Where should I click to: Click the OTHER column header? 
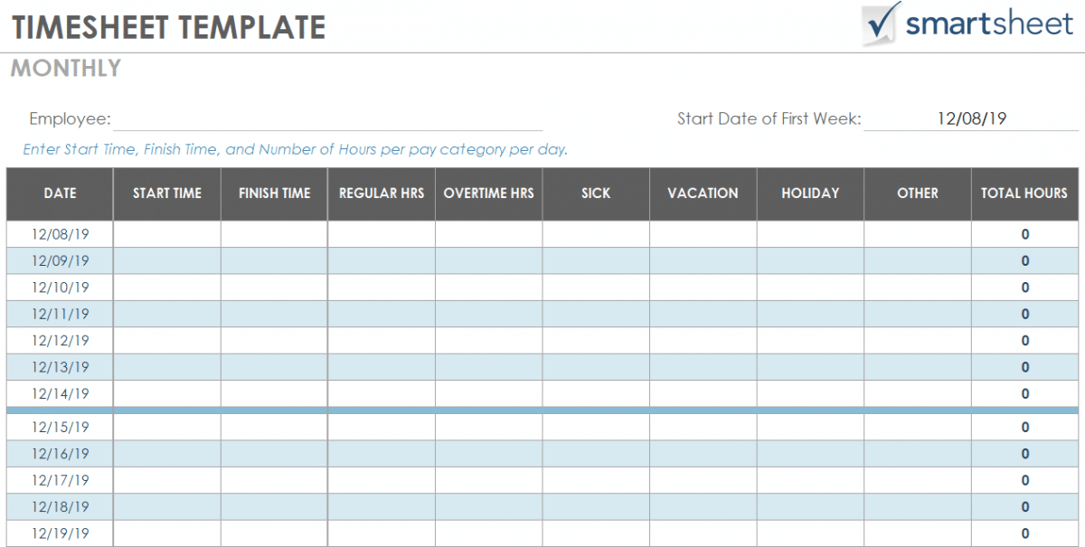click(x=917, y=193)
